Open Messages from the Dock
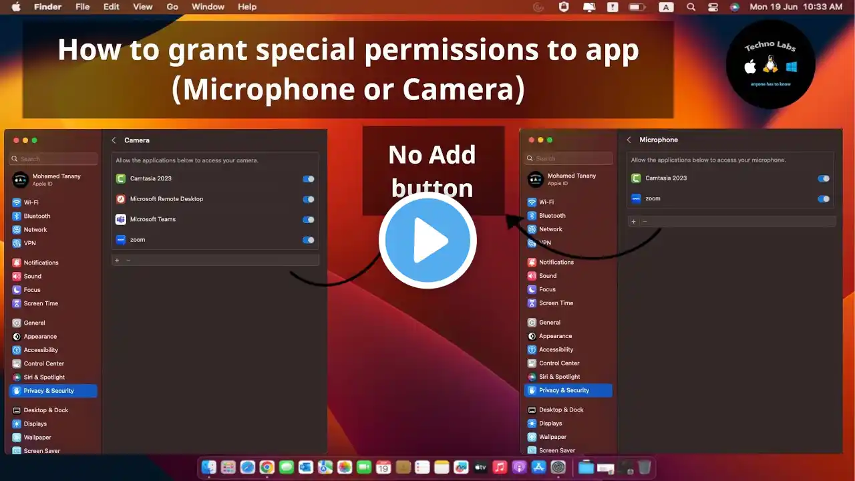 pos(286,468)
